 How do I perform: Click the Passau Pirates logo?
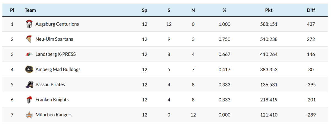click(x=29, y=85)
